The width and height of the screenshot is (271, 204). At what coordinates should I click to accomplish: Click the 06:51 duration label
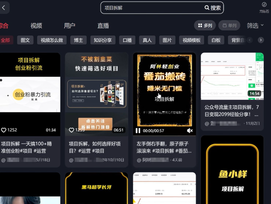click(x=118, y=130)
